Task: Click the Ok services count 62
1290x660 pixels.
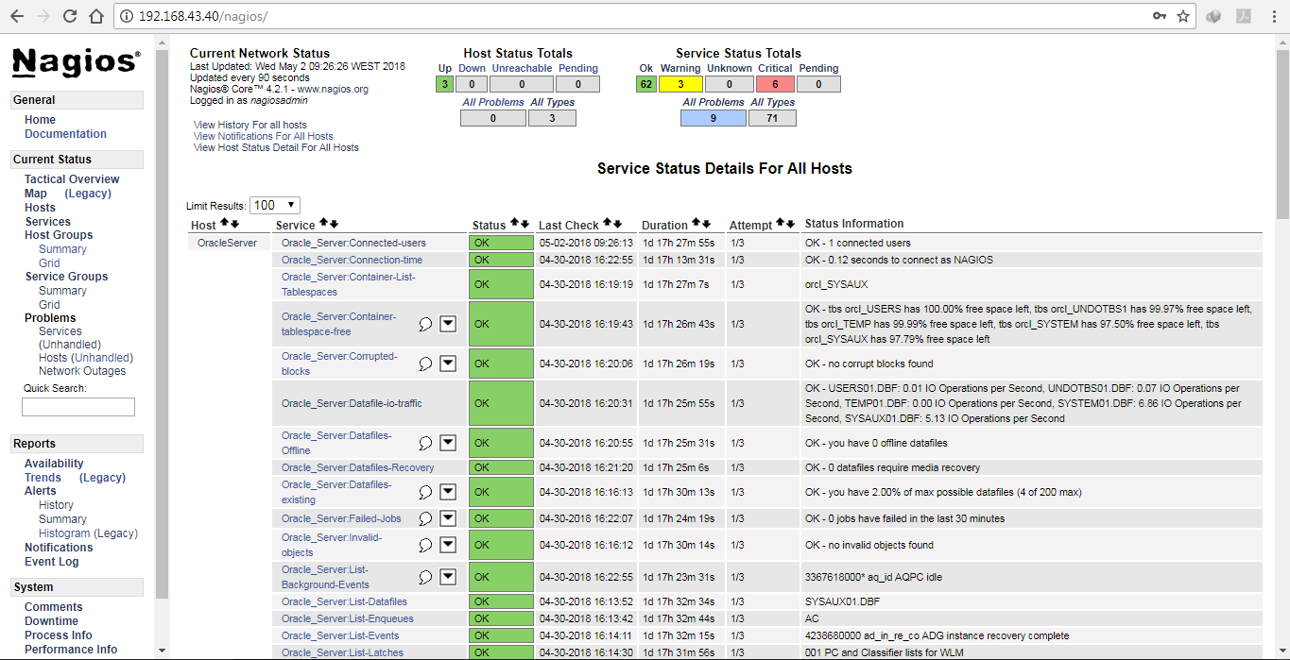Action: 646,84
